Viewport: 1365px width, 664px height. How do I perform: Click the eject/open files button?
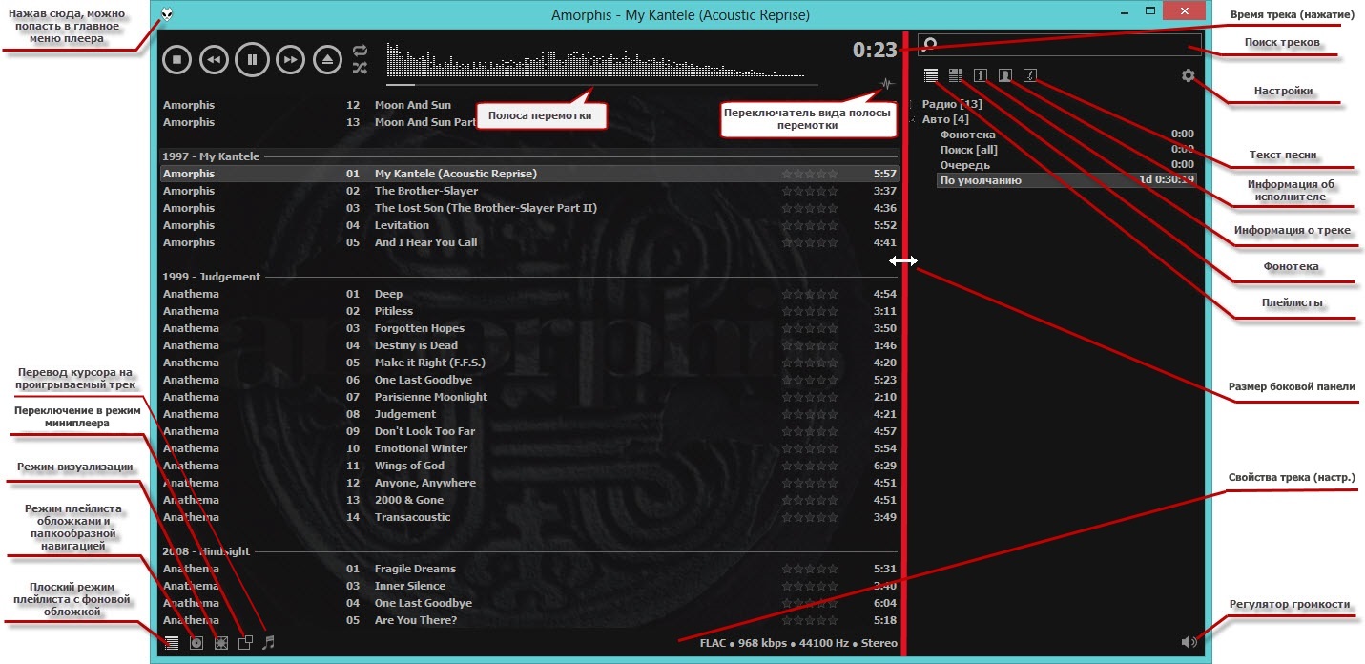(x=328, y=59)
